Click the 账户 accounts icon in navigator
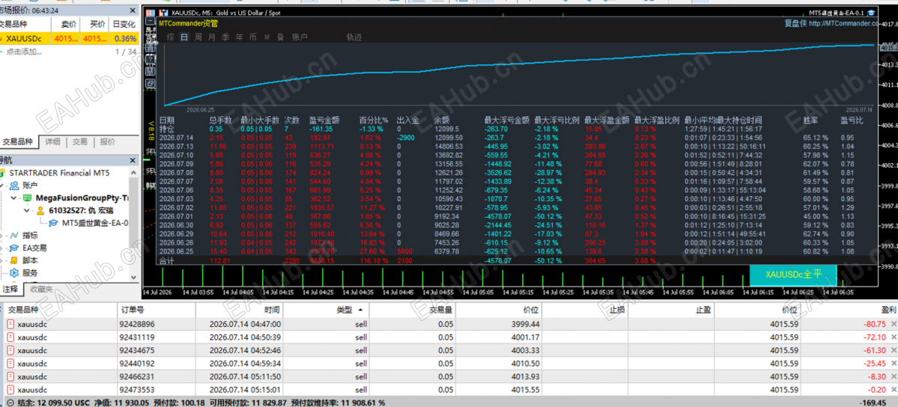This screenshot has height=407, width=898. click(x=14, y=185)
